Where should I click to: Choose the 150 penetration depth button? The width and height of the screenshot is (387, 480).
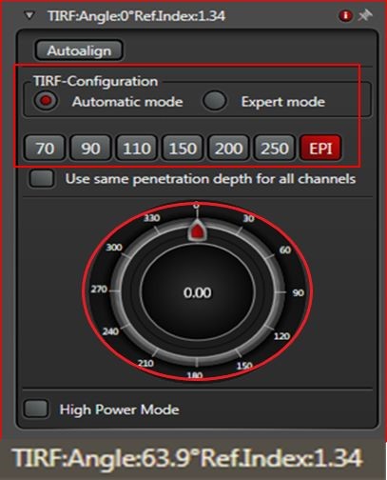pyautogui.click(x=183, y=148)
